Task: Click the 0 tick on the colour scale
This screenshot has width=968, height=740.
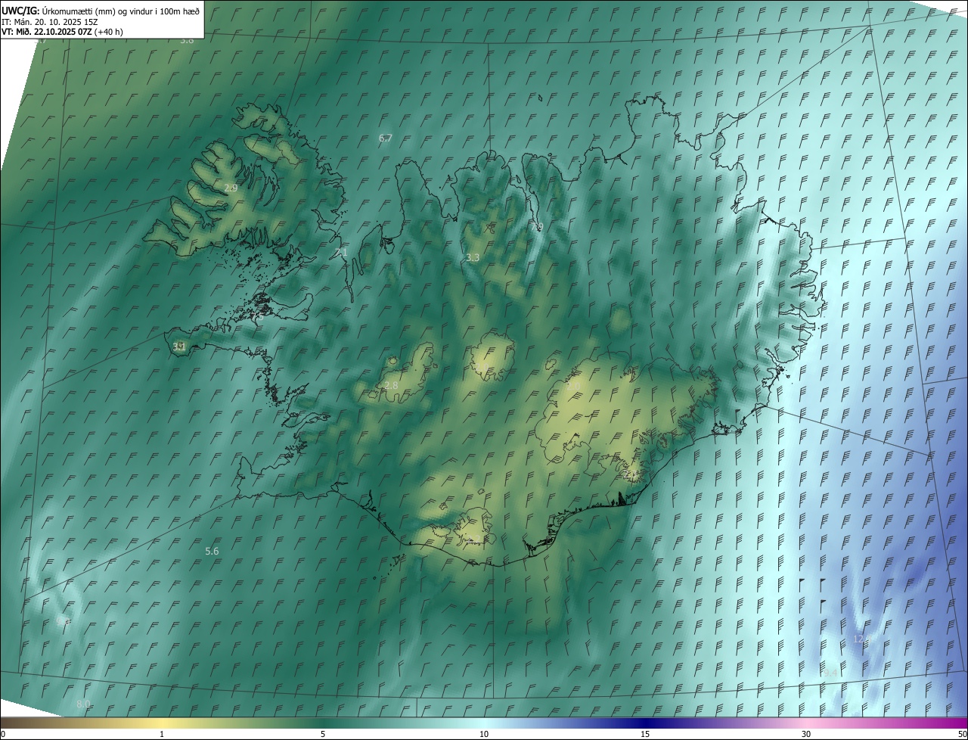Action: tap(3, 735)
